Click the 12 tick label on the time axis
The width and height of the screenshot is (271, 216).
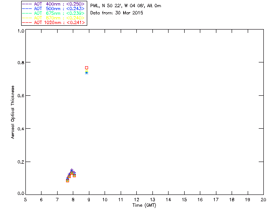tap(136, 200)
